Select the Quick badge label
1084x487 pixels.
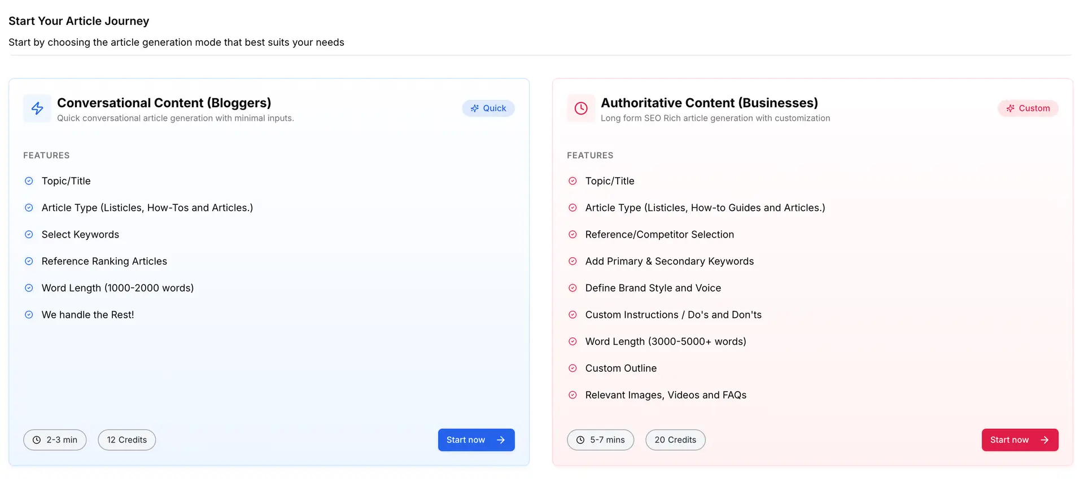click(x=495, y=108)
